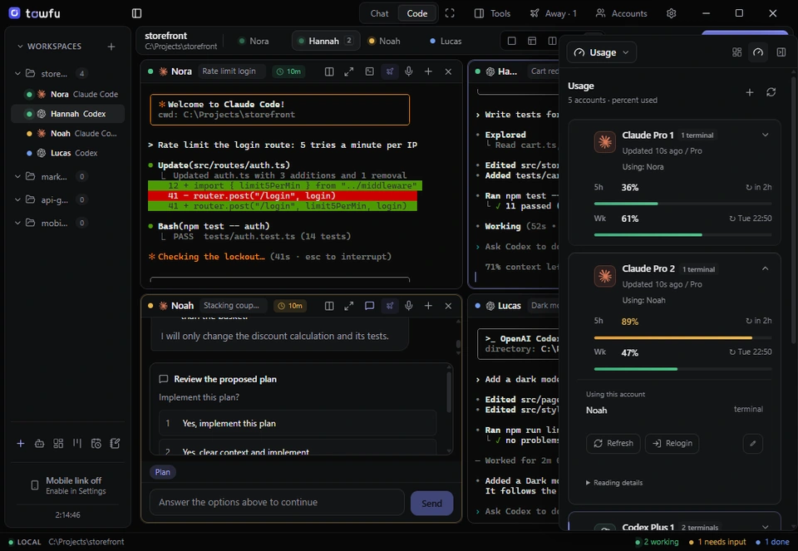The height and width of the screenshot is (551, 798).
Task: Open fullscreen focus mode icon
Action: click(x=450, y=13)
